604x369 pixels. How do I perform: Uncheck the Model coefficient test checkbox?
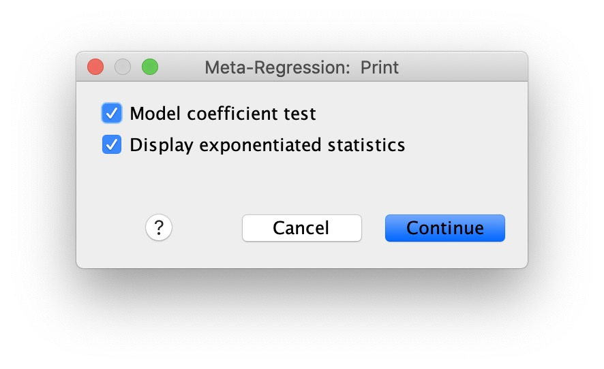tap(112, 113)
